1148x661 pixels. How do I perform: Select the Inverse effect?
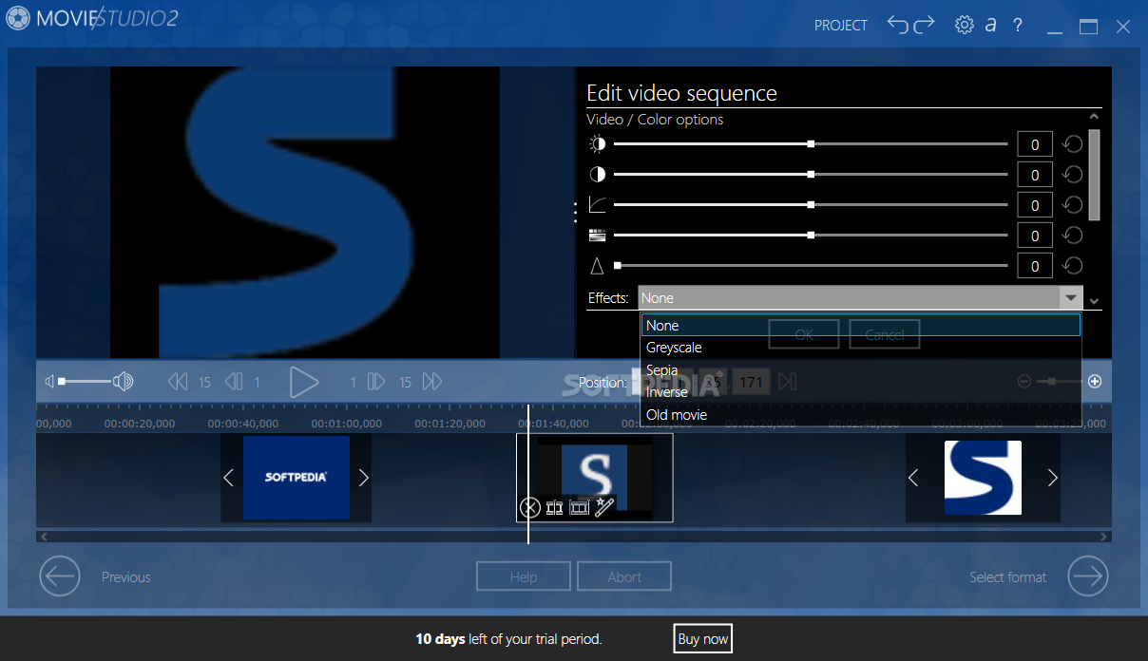click(861, 392)
